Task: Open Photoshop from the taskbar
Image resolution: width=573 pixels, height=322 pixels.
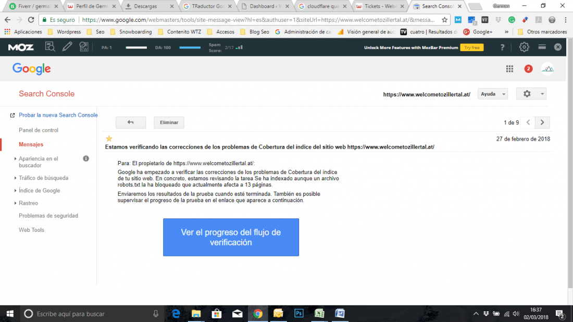Action: coord(299,314)
